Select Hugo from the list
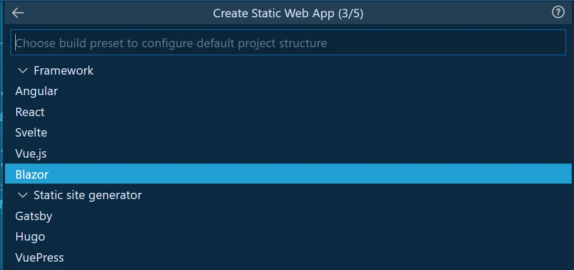Image resolution: width=574 pixels, height=270 pixels. [x=30, y=236]
